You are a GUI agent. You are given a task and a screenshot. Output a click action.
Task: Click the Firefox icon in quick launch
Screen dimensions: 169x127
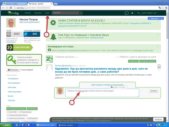click(x=26, y=125)
